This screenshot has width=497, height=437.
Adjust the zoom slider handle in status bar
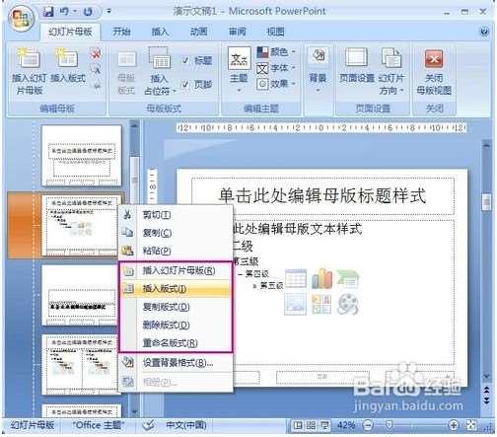(390, 425)
